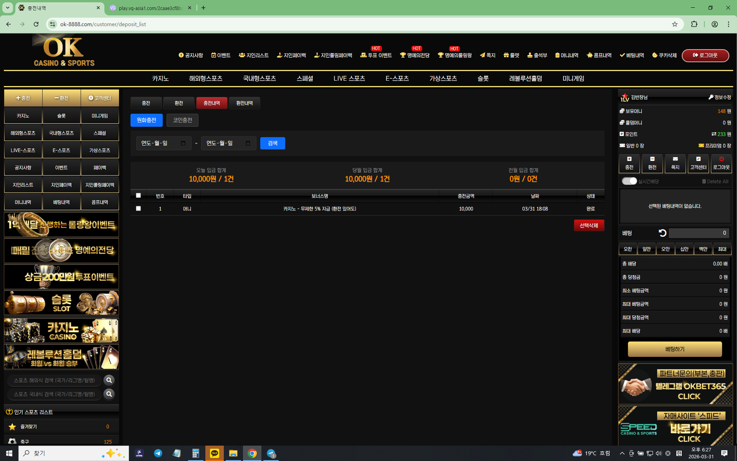
Task: Click the point exchange arrows icon
Action: (714, 134)
